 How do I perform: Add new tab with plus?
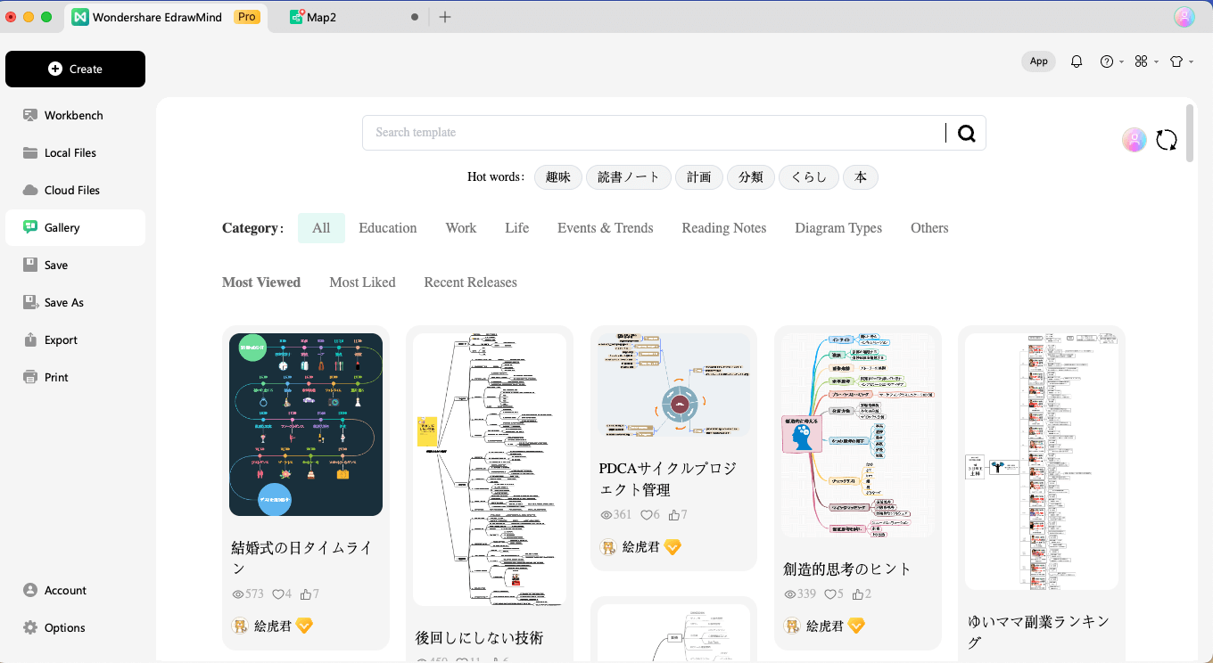445,17
